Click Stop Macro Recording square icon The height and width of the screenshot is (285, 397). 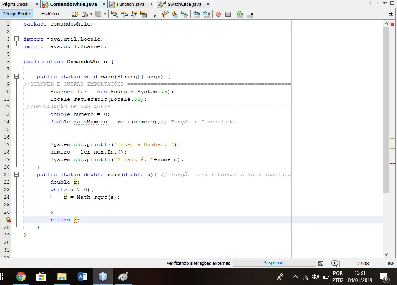(x=228, y=14)
